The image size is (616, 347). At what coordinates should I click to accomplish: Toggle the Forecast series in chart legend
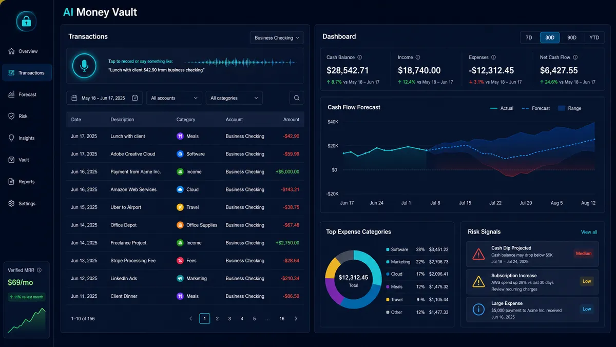[535, 108]
